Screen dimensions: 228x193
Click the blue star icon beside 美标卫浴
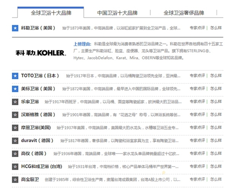pos(15,89)
